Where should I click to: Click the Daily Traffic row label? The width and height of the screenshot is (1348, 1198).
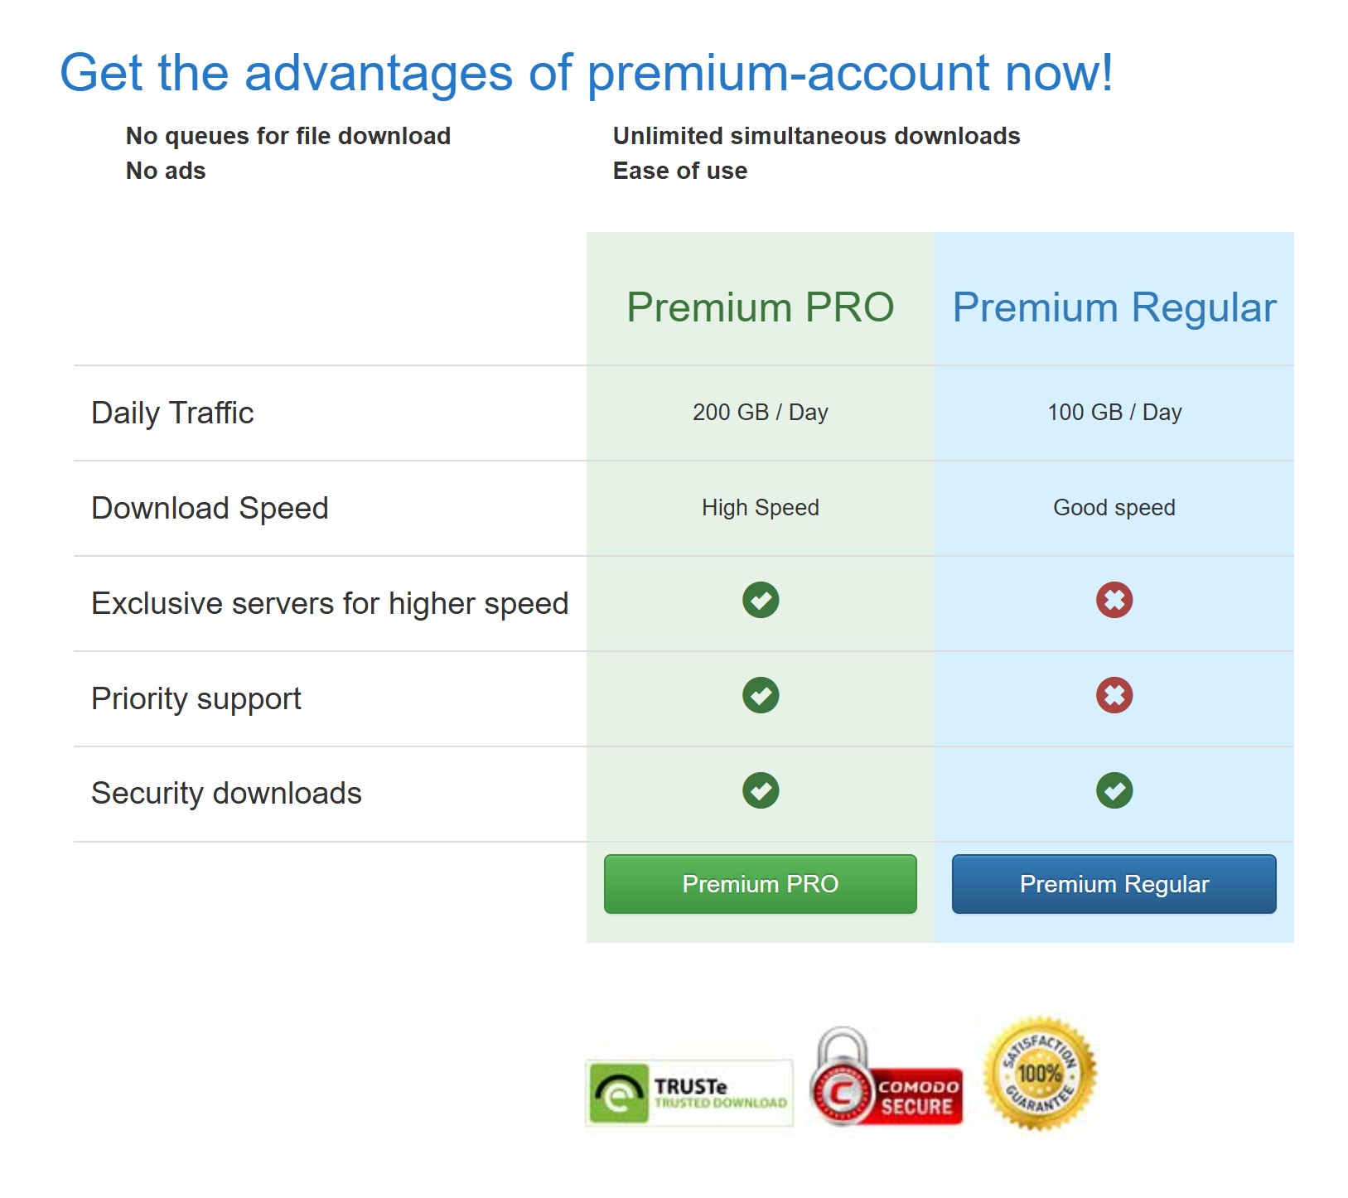[172, 413]
